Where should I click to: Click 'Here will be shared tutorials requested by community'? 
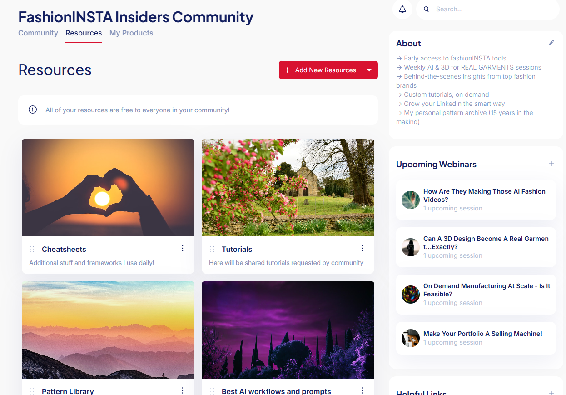(x=286, y=263)
